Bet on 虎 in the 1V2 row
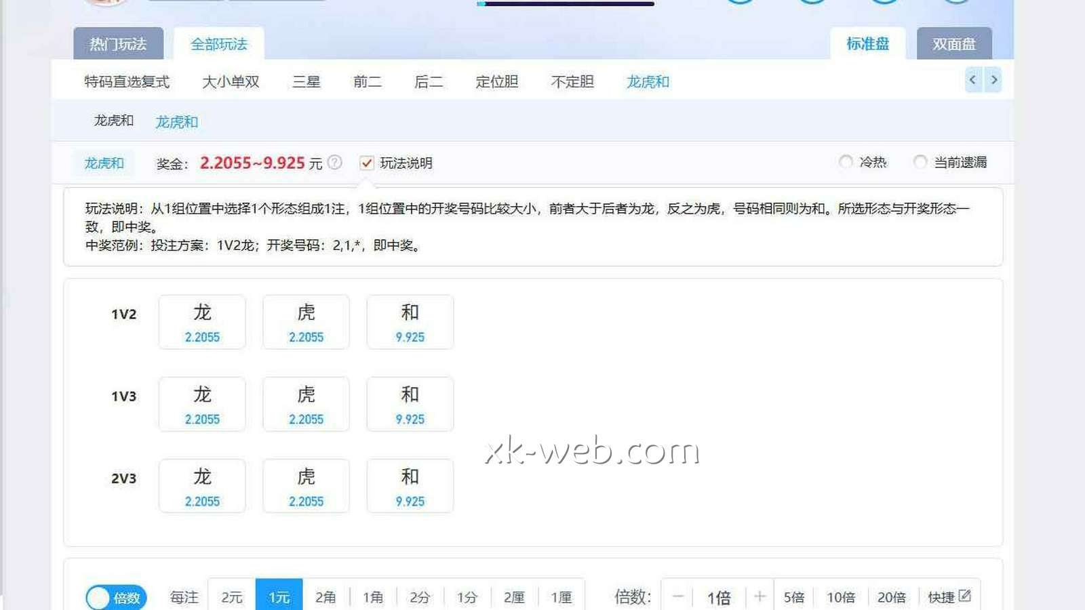This screenshot has width=1085, height=610. pyautogui.click(x=307, y=322)
